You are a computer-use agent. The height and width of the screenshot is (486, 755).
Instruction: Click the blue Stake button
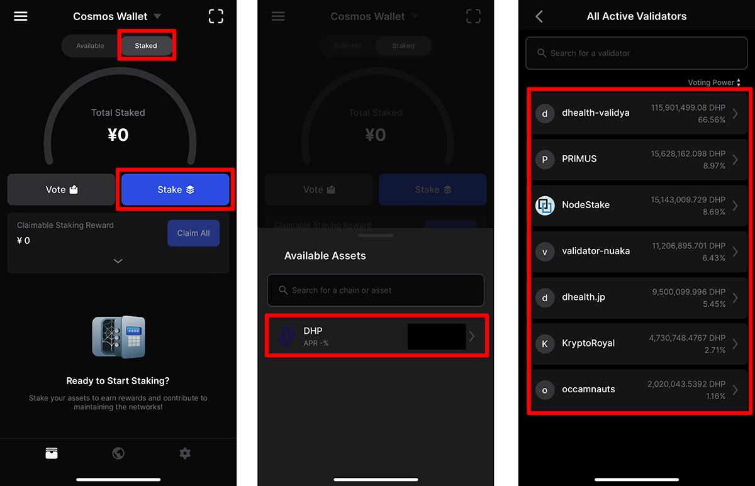pyautogui.click(x=175, y=189)
